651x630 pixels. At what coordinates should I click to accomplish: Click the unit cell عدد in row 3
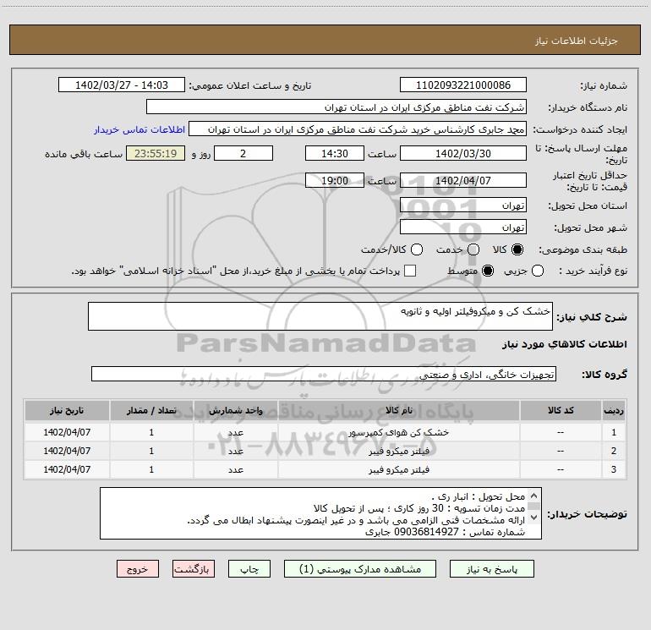click(x=235, y=469)
